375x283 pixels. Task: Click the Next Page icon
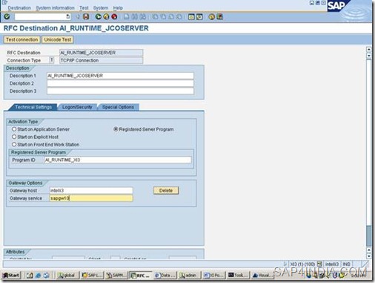point(171,16)
